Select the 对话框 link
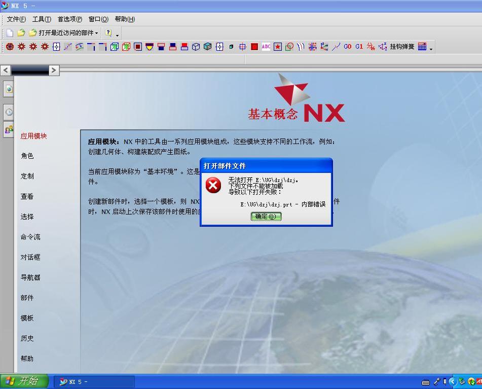The image size is (482, 389). tap(30, 257)
